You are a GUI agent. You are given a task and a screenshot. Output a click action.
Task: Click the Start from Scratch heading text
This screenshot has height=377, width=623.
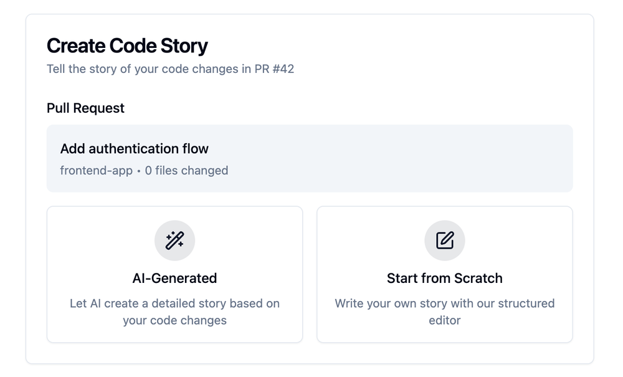444,278
